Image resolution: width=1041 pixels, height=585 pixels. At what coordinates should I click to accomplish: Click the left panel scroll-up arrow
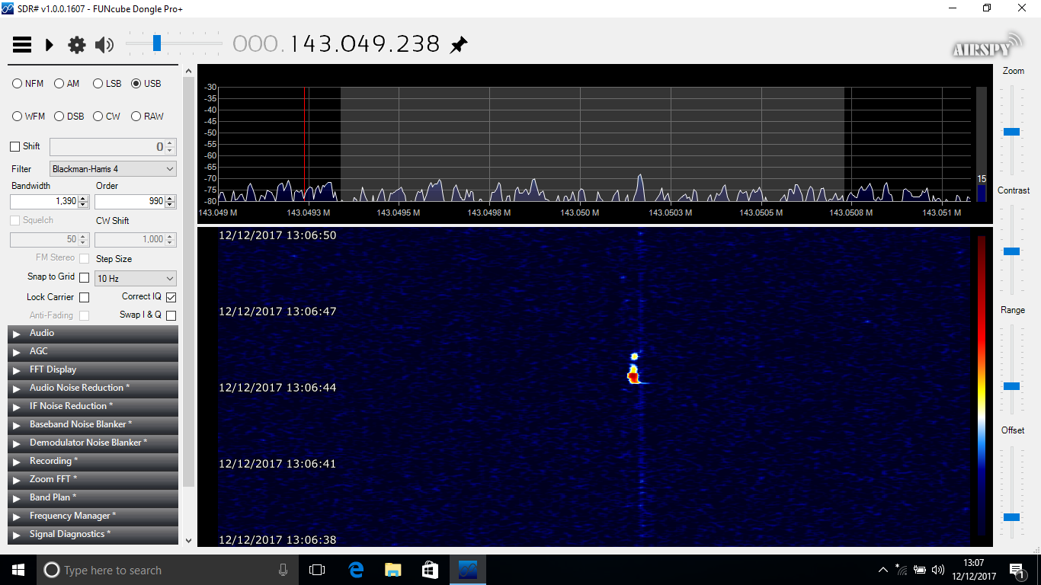[x=189, y=70]
